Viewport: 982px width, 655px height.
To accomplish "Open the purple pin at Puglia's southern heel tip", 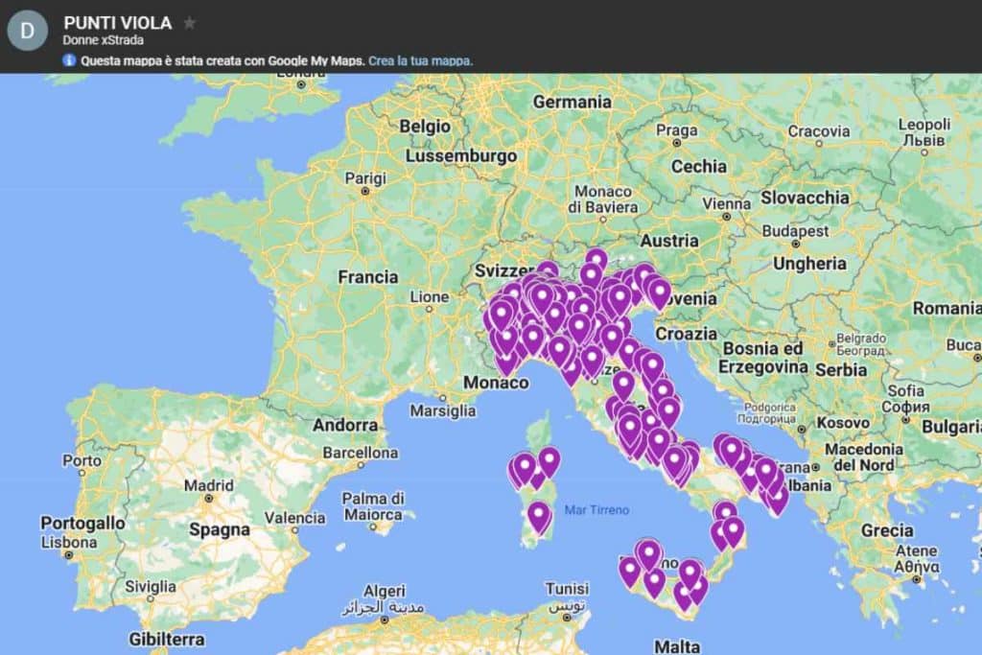I will click(x=777, y=501).
